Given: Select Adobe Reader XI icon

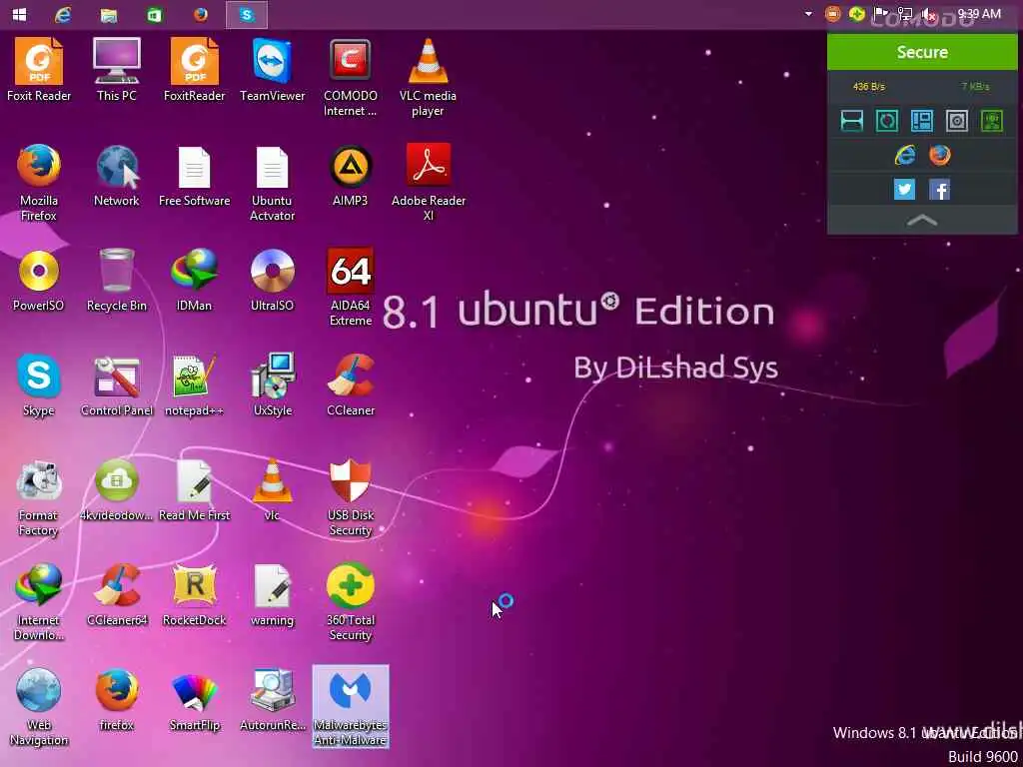Looking at the screenshot, I should [x=429, y=183].
